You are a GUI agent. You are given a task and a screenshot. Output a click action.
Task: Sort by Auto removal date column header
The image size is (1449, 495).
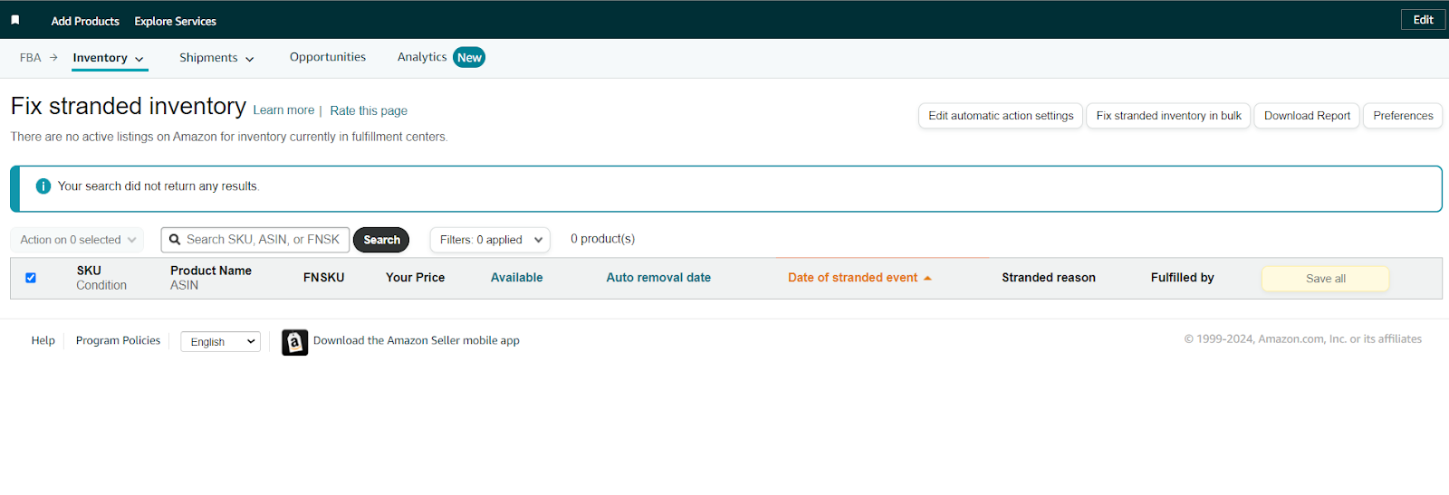point(658,278)
